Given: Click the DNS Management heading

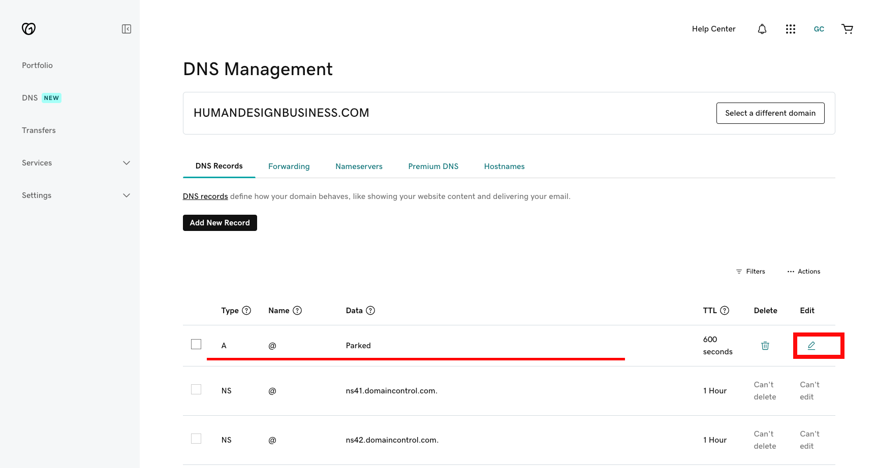Looking at the screenshot, I should (258, 69).
